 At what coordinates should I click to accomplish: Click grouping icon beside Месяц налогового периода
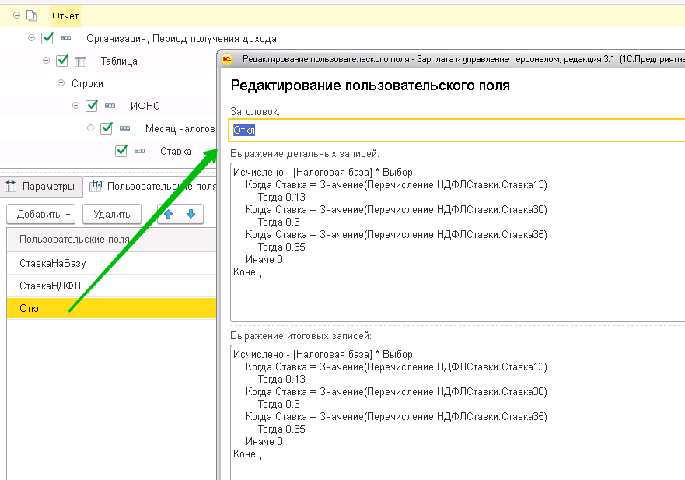click(125, 128)
